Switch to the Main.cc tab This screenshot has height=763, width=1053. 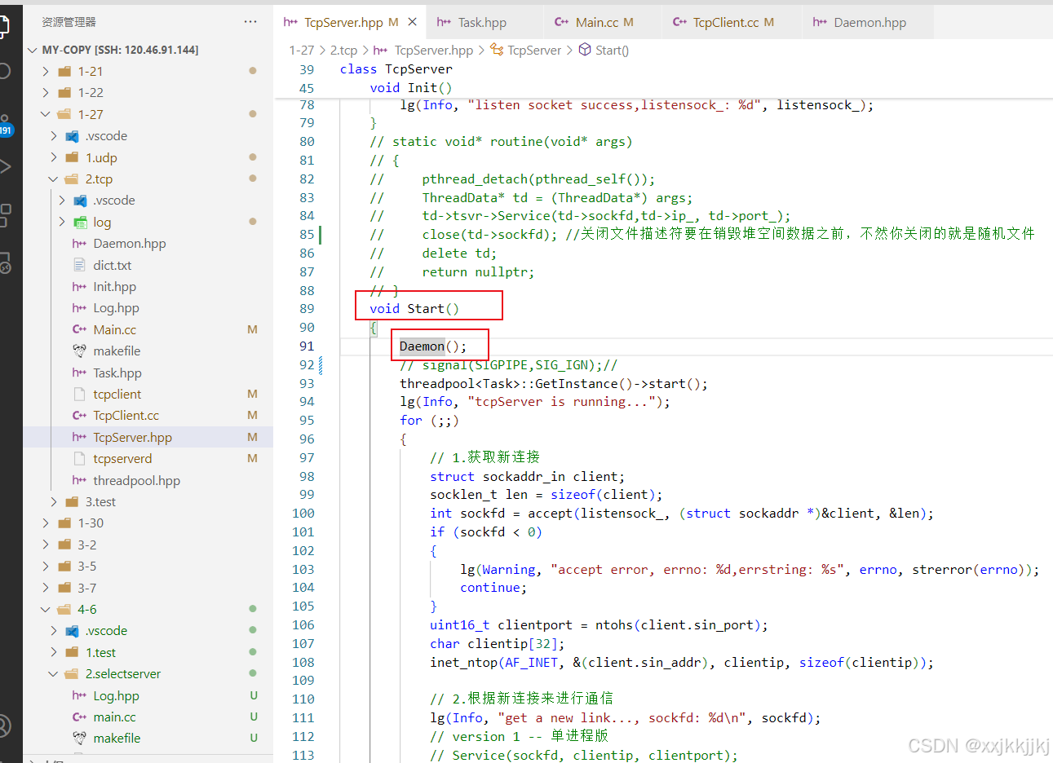click(604, 23)
